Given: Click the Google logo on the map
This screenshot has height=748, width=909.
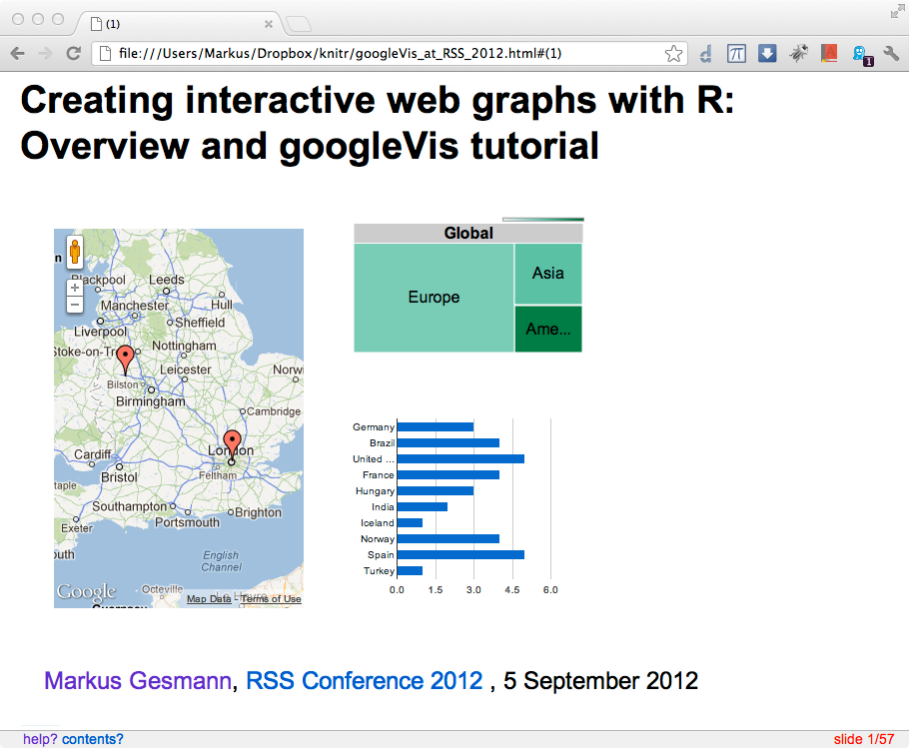Looking at the screenshot, I should click(x=86, y=591).
